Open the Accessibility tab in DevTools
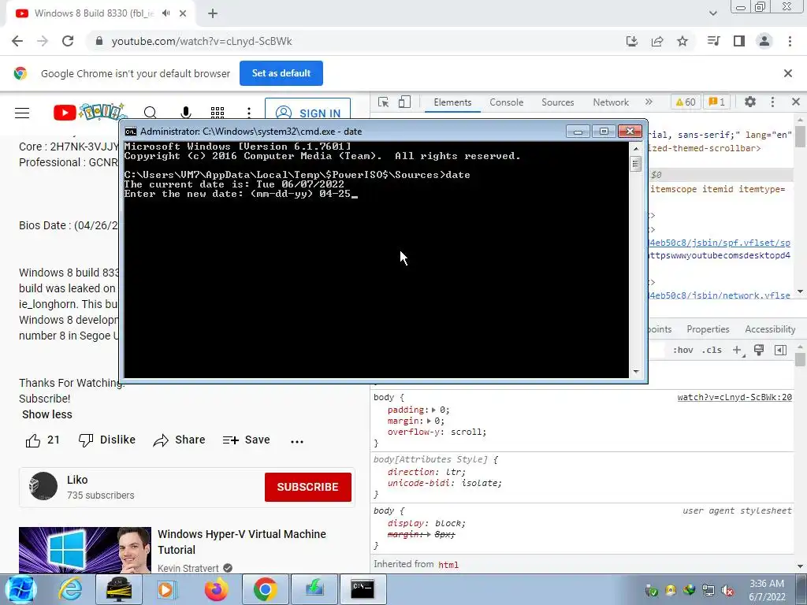Screen dimensions: 807x605 pyautogui.click(x=770, y=329)
